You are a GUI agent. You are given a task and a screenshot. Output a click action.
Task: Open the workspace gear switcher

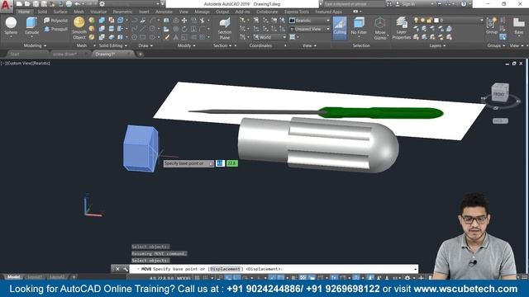102,4
